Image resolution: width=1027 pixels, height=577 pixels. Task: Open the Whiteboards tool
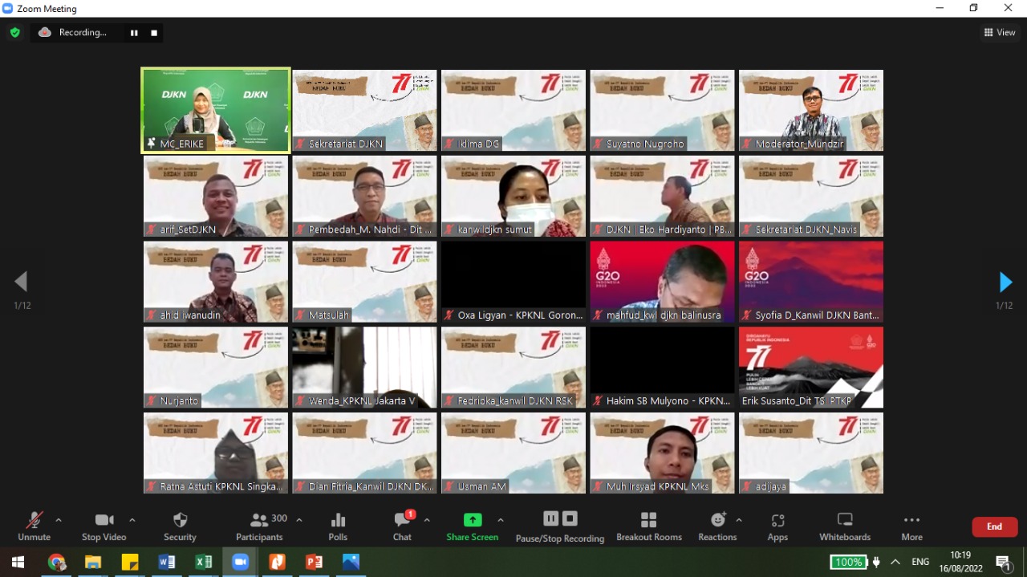pos(844,526)
